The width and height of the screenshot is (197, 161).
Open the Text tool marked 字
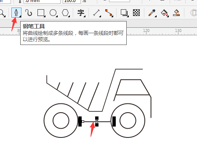point(81,13)
